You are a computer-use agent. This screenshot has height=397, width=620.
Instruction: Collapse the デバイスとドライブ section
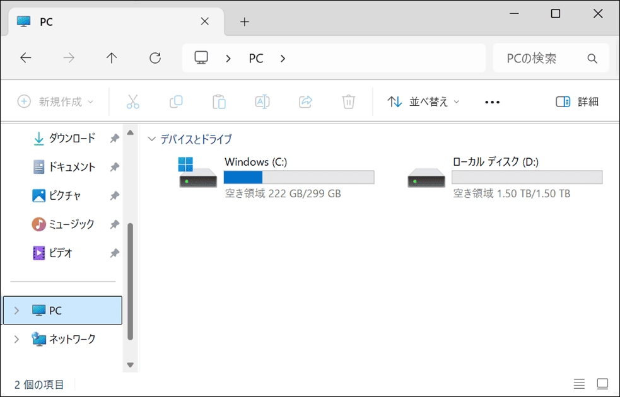(x=151, y=139)
